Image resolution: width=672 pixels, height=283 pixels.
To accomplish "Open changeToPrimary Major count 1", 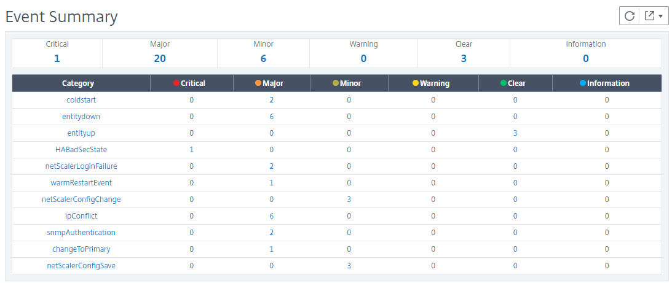I will pos(271,249).
